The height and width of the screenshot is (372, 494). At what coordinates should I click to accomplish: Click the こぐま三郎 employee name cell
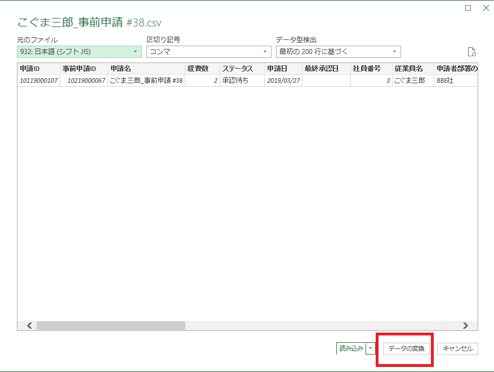413,80
